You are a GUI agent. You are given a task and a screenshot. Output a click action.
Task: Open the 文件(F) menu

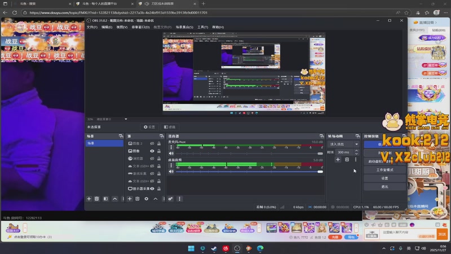(x=92, y=27)
